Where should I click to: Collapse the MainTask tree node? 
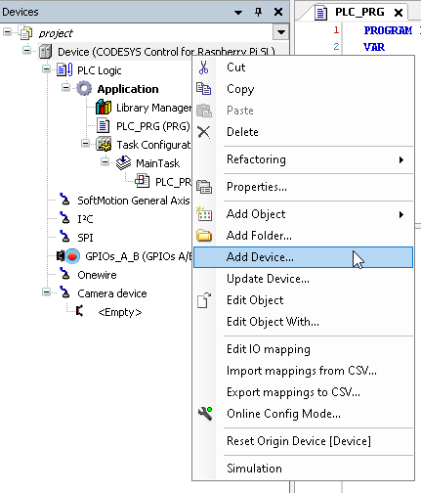click(105, 161)
